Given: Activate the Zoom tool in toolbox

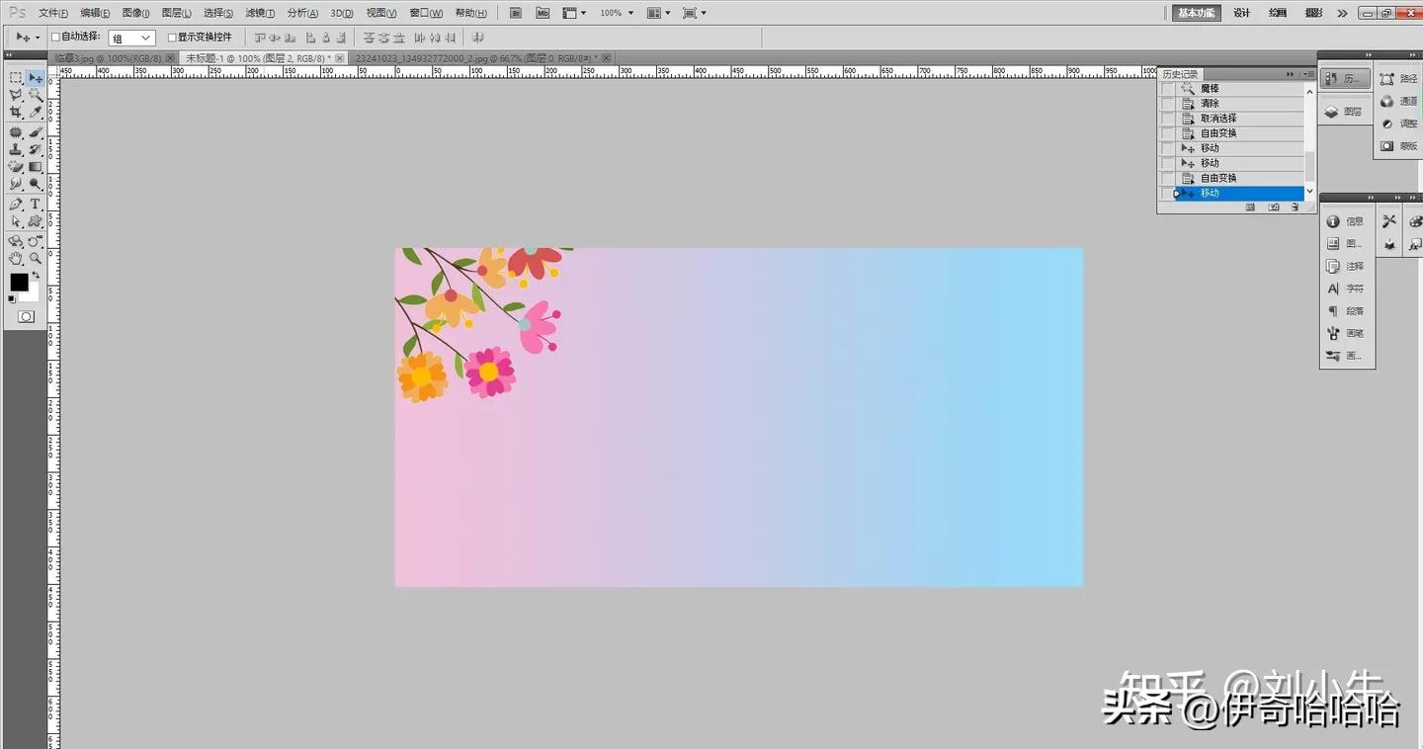Looking at the screenshot, I should (x=36, y=258).
